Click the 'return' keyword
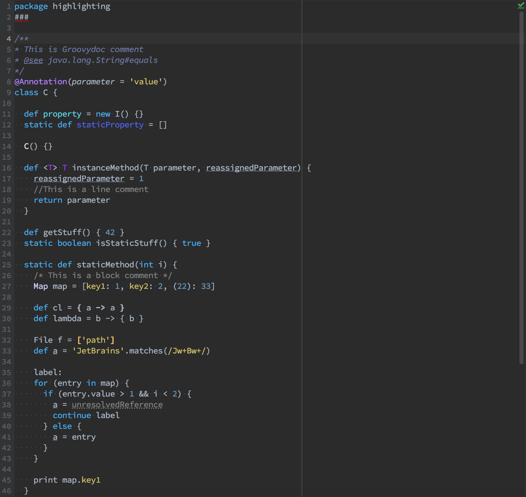Screen dimensions: 526x497 coord(48,200)
